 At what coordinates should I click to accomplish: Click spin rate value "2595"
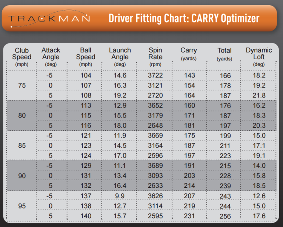[x=155, y=216]
